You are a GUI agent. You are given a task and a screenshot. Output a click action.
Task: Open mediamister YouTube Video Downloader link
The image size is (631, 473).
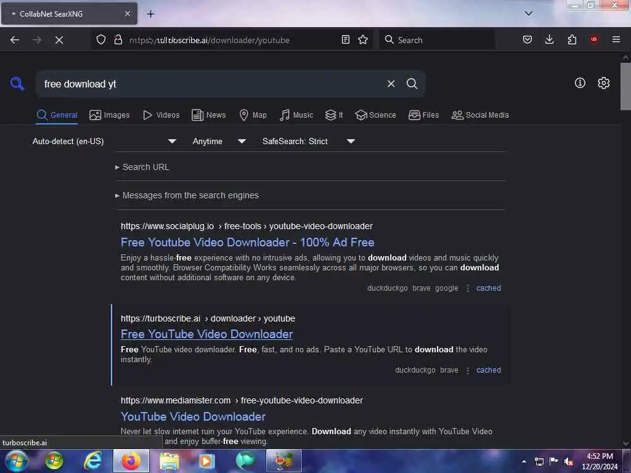(193, 417)
